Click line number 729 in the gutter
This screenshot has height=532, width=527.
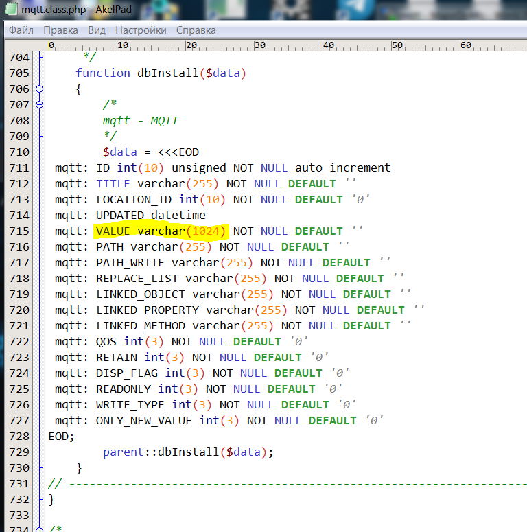[x=19, y=452]
